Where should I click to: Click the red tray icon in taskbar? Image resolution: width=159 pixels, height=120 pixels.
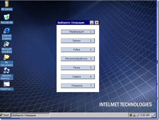pyautogui.click(x=134, y=115)
